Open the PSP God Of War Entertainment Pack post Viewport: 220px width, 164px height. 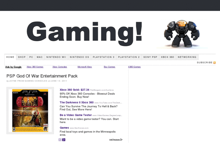pos(42,76)
